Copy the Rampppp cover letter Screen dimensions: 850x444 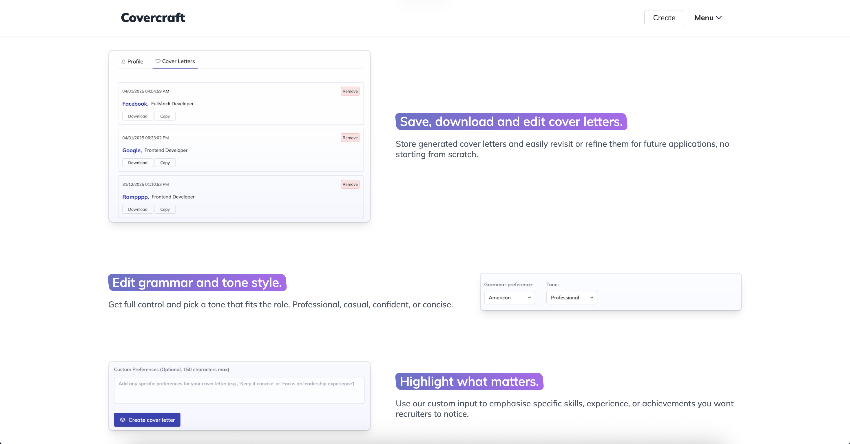click(x=165, y=209)
